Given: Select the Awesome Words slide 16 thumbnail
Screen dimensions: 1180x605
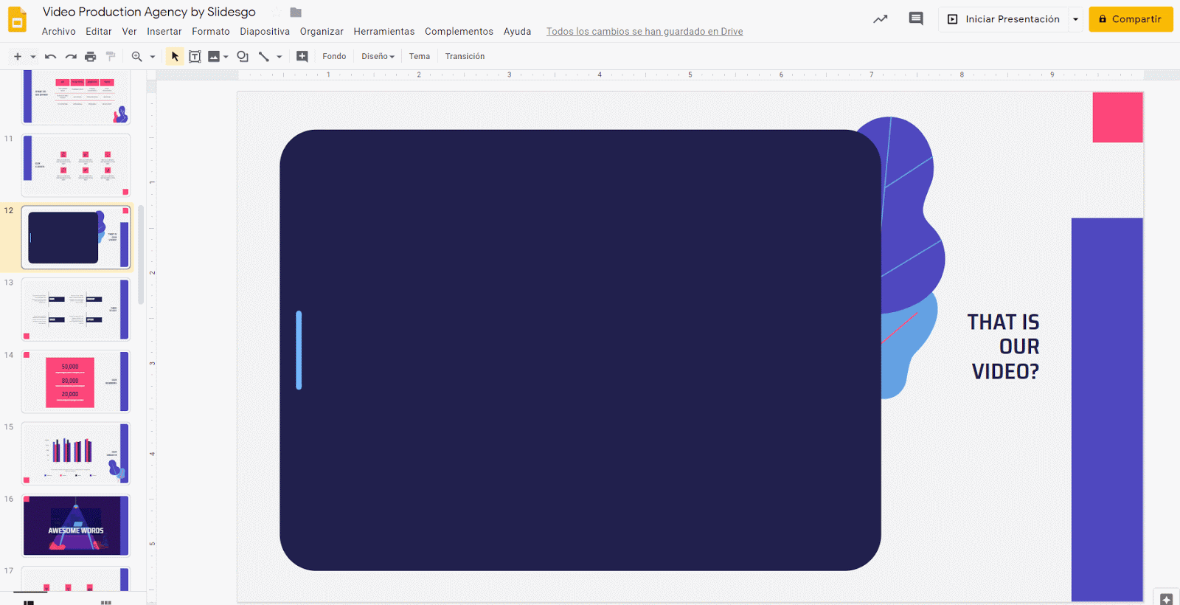Looking at the screenshot, I should coord(76,525).
